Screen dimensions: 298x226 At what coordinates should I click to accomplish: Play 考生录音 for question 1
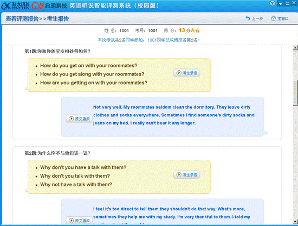pos(186,73)
